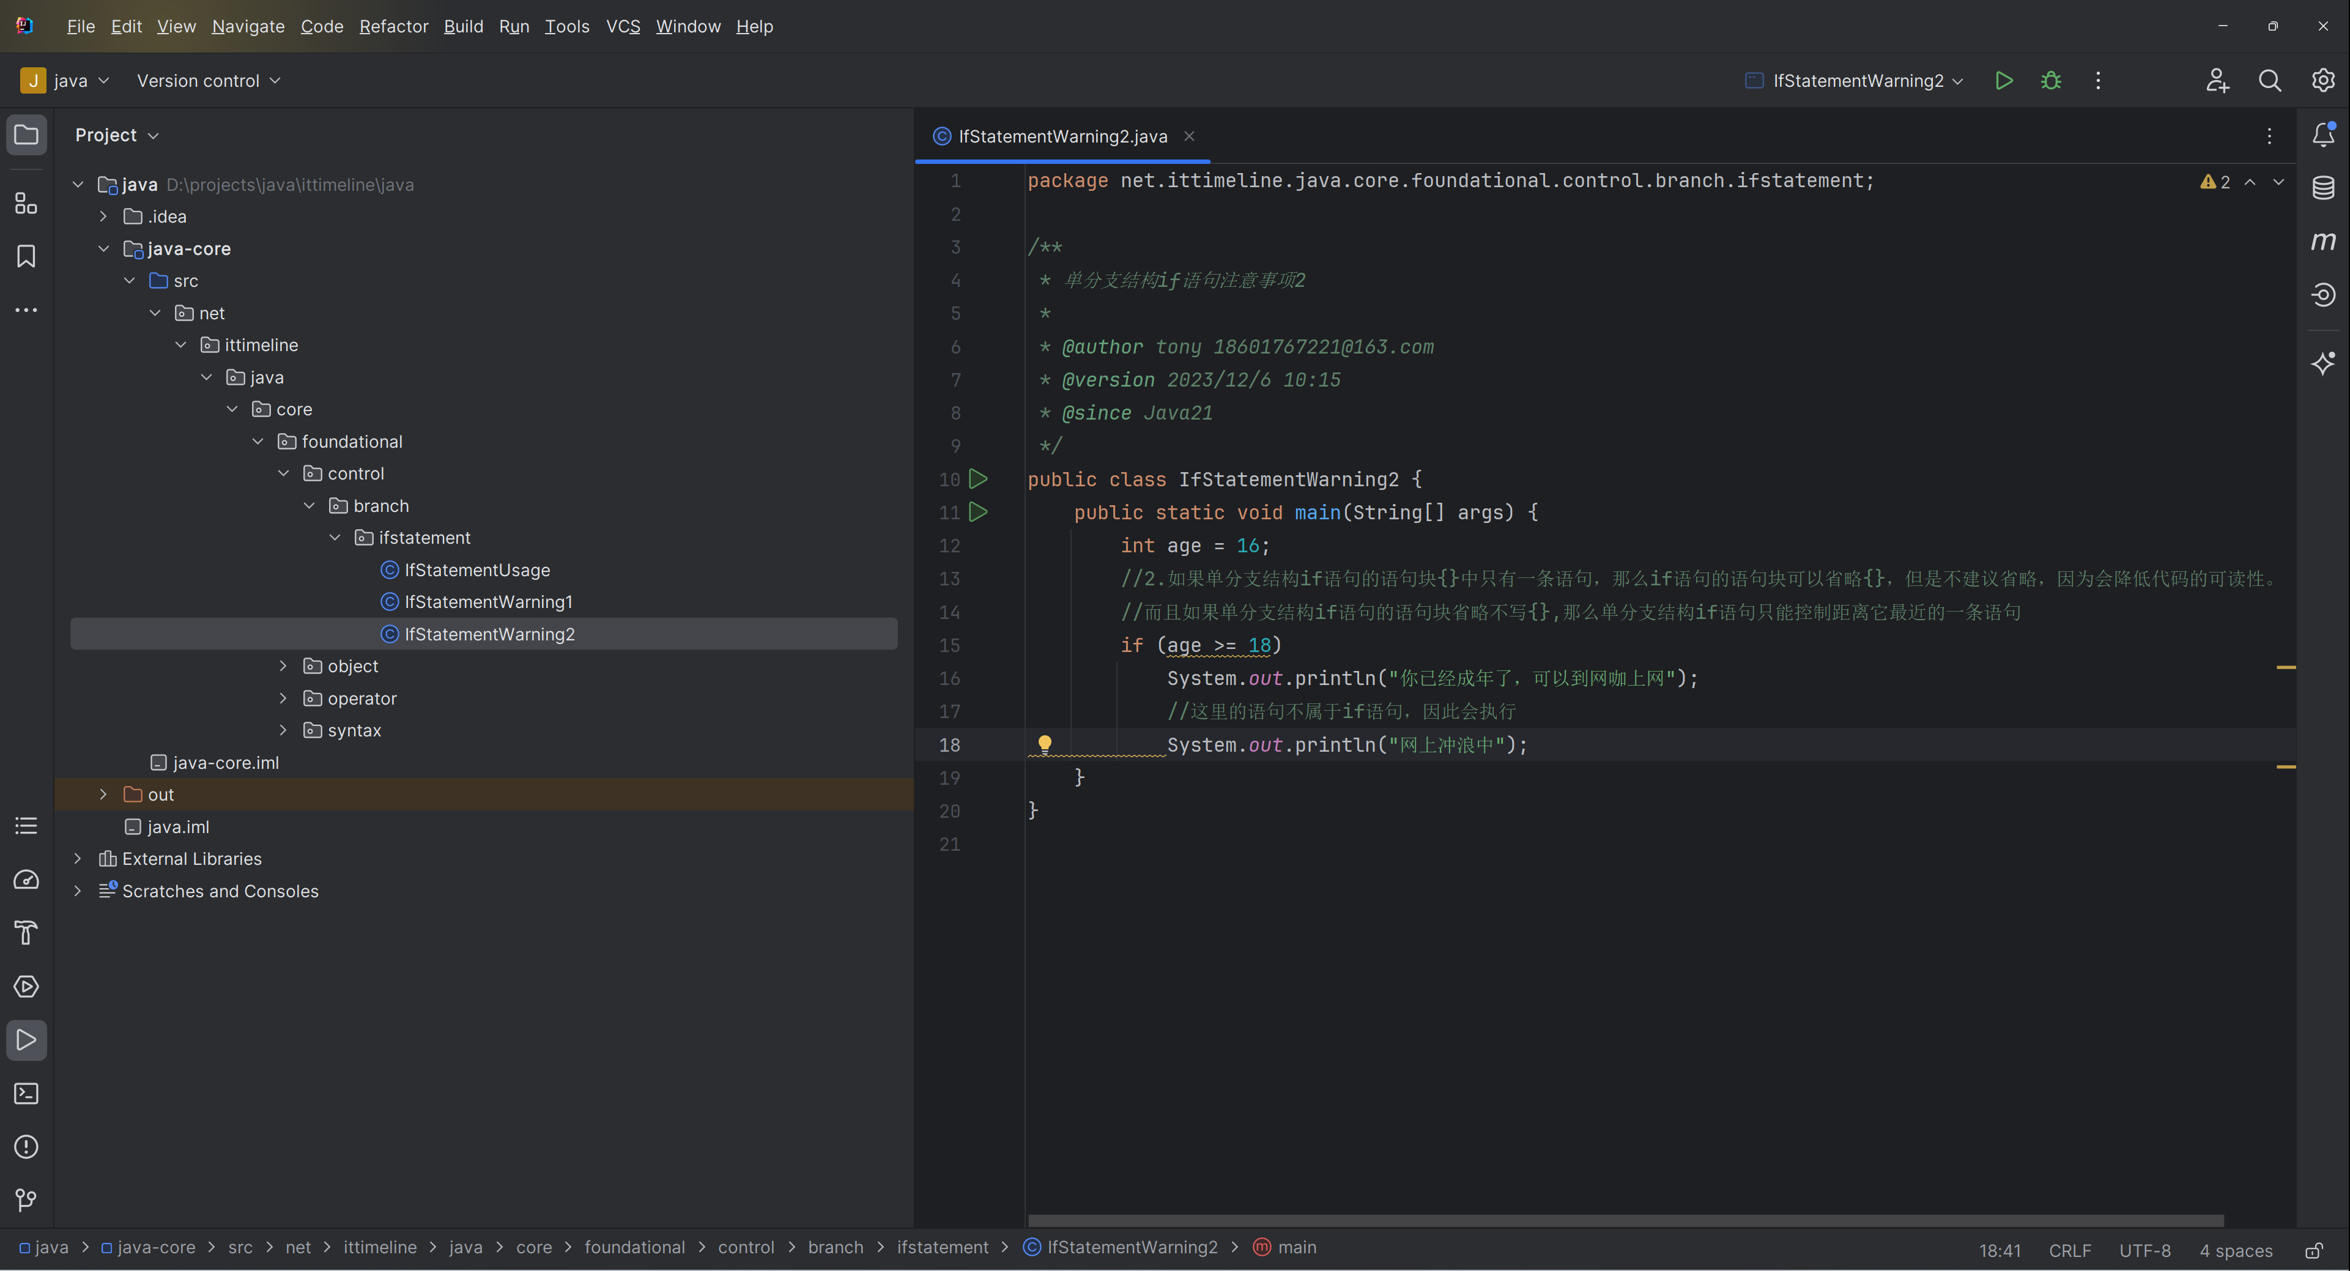2350x1271 pixels.
Task: Open the Refactor menu
Action: pos(393,26)
